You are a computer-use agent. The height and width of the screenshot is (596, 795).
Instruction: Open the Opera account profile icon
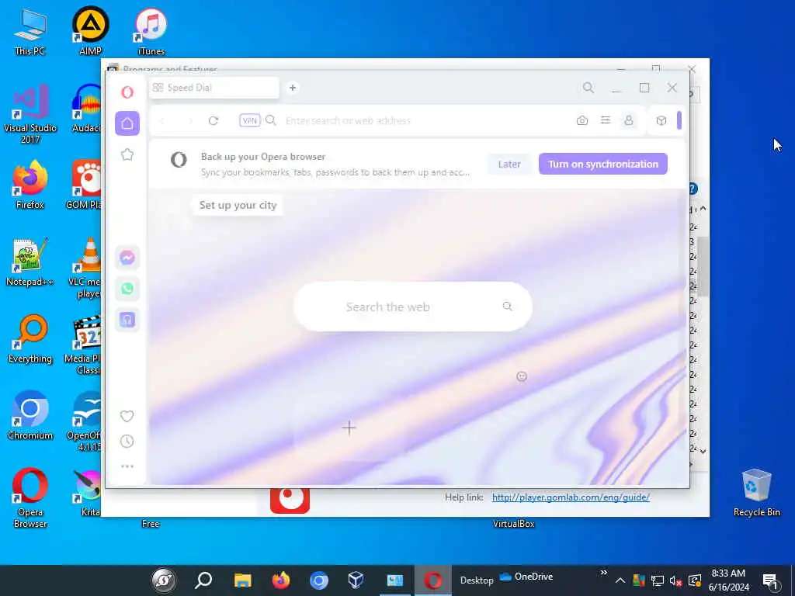click(x=629, y=120)
